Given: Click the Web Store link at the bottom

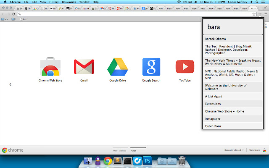Looking at the screenshot, I should click(x=255, y=150).
